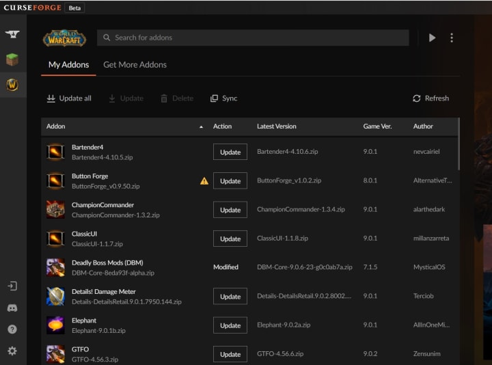Toggle the sort arrow in Addon column
This screenshot has height=365, width=492.
point(201,126)
